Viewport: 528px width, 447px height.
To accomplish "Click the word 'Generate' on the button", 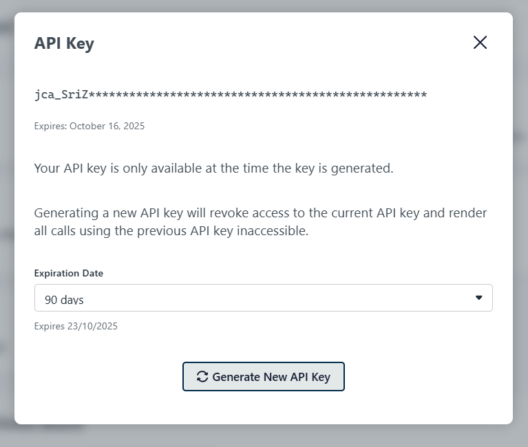I will tap(235, 377).
